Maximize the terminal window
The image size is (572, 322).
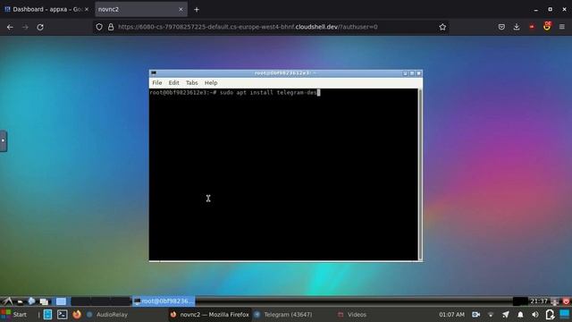pos(412,73)
